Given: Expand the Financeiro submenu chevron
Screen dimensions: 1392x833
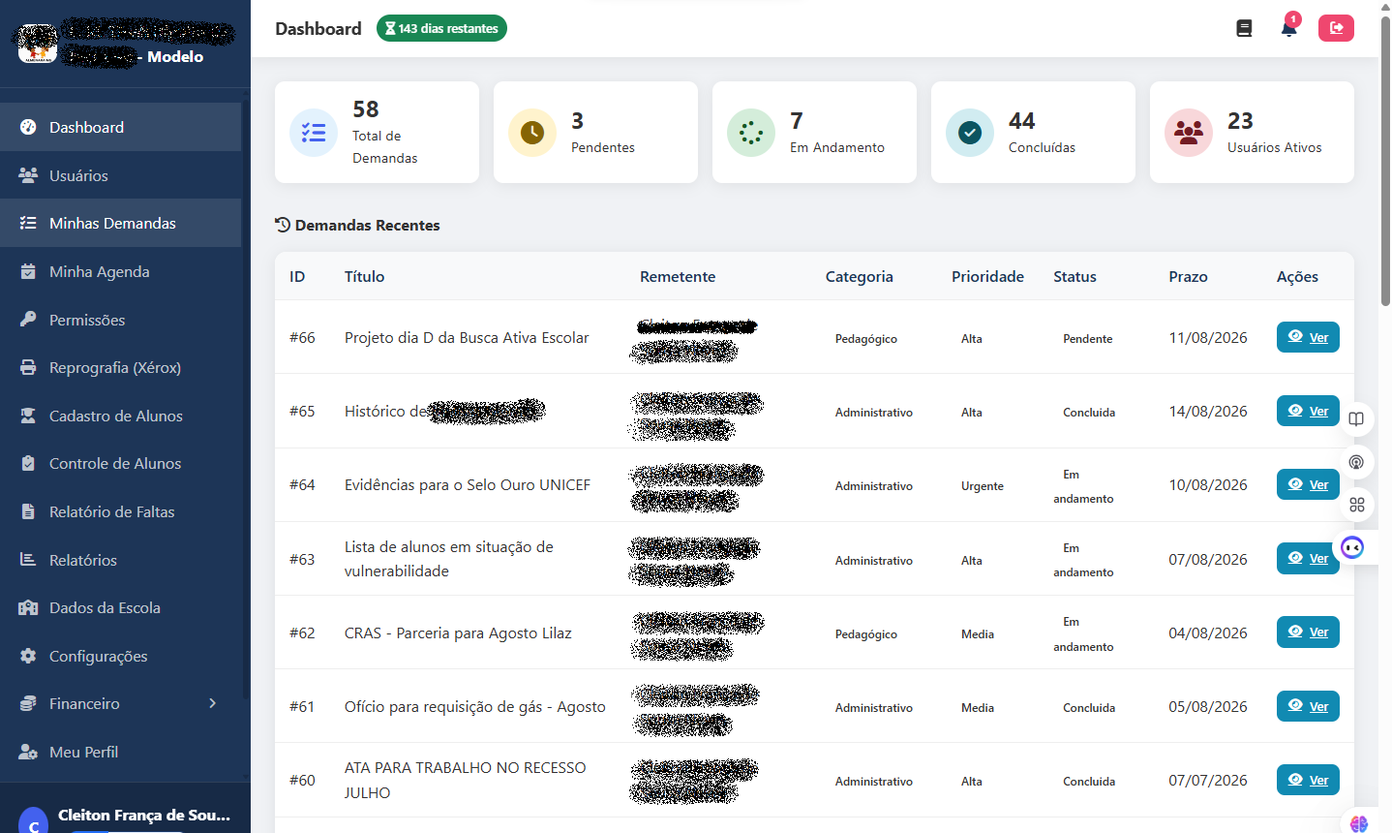Looking at the screenshot, I should 213,703.
